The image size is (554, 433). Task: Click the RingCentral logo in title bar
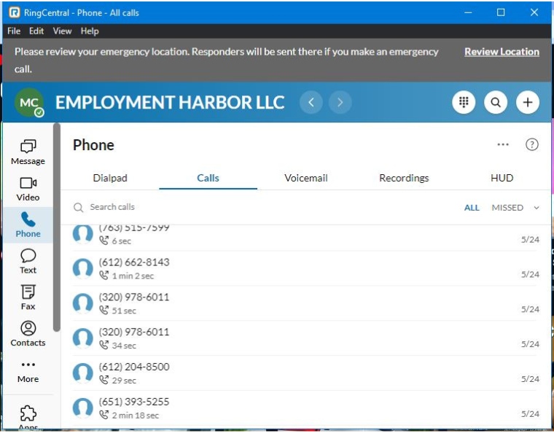coord(15,12)
